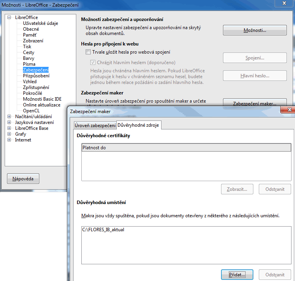Enable Trvale uložit hesla pro webová spojení
The width and height of the screenshot is (295, 281).
[x=88, y=52]
